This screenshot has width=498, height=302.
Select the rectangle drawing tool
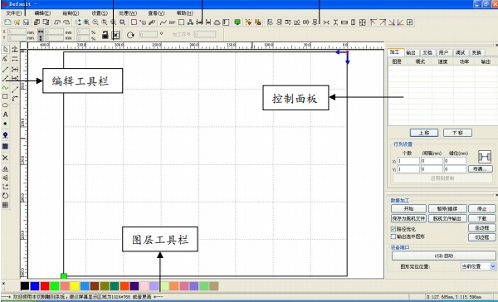[x=5, y=96]
